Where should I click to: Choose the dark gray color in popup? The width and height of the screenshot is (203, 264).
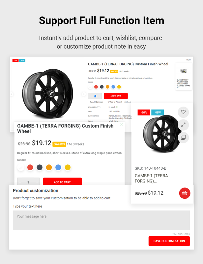point(40,168)
